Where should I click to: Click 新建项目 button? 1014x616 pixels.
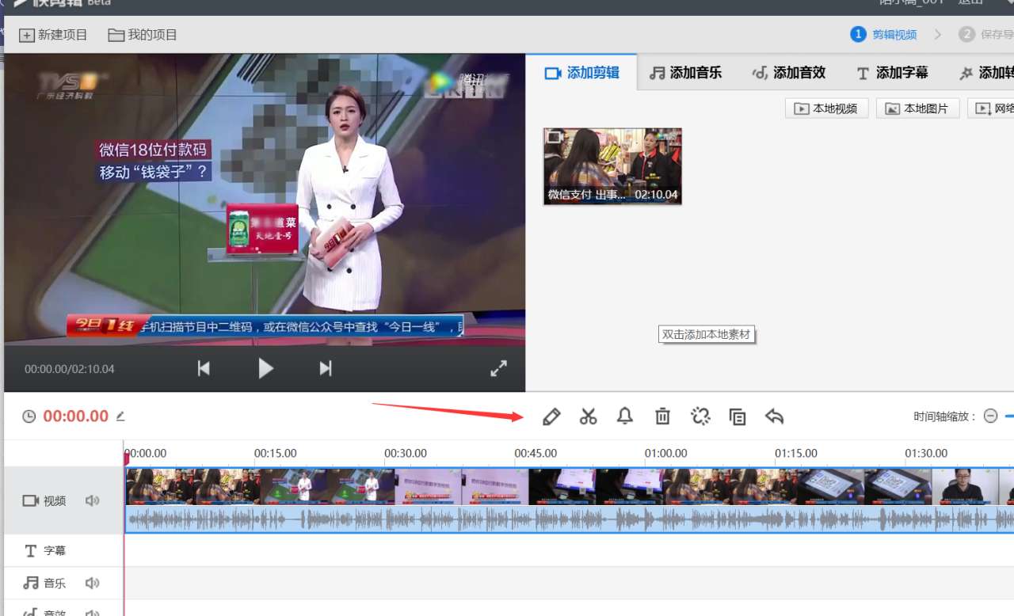click(x=53, y=35)
